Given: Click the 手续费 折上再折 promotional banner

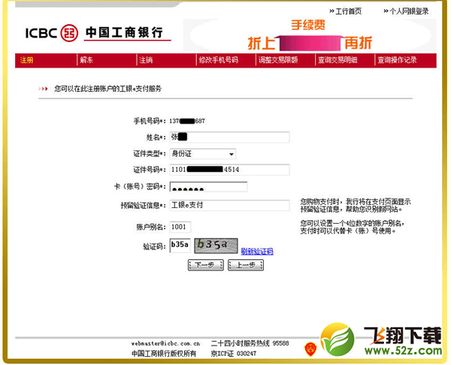Looking at the screenshot, I should click(310, 35).
